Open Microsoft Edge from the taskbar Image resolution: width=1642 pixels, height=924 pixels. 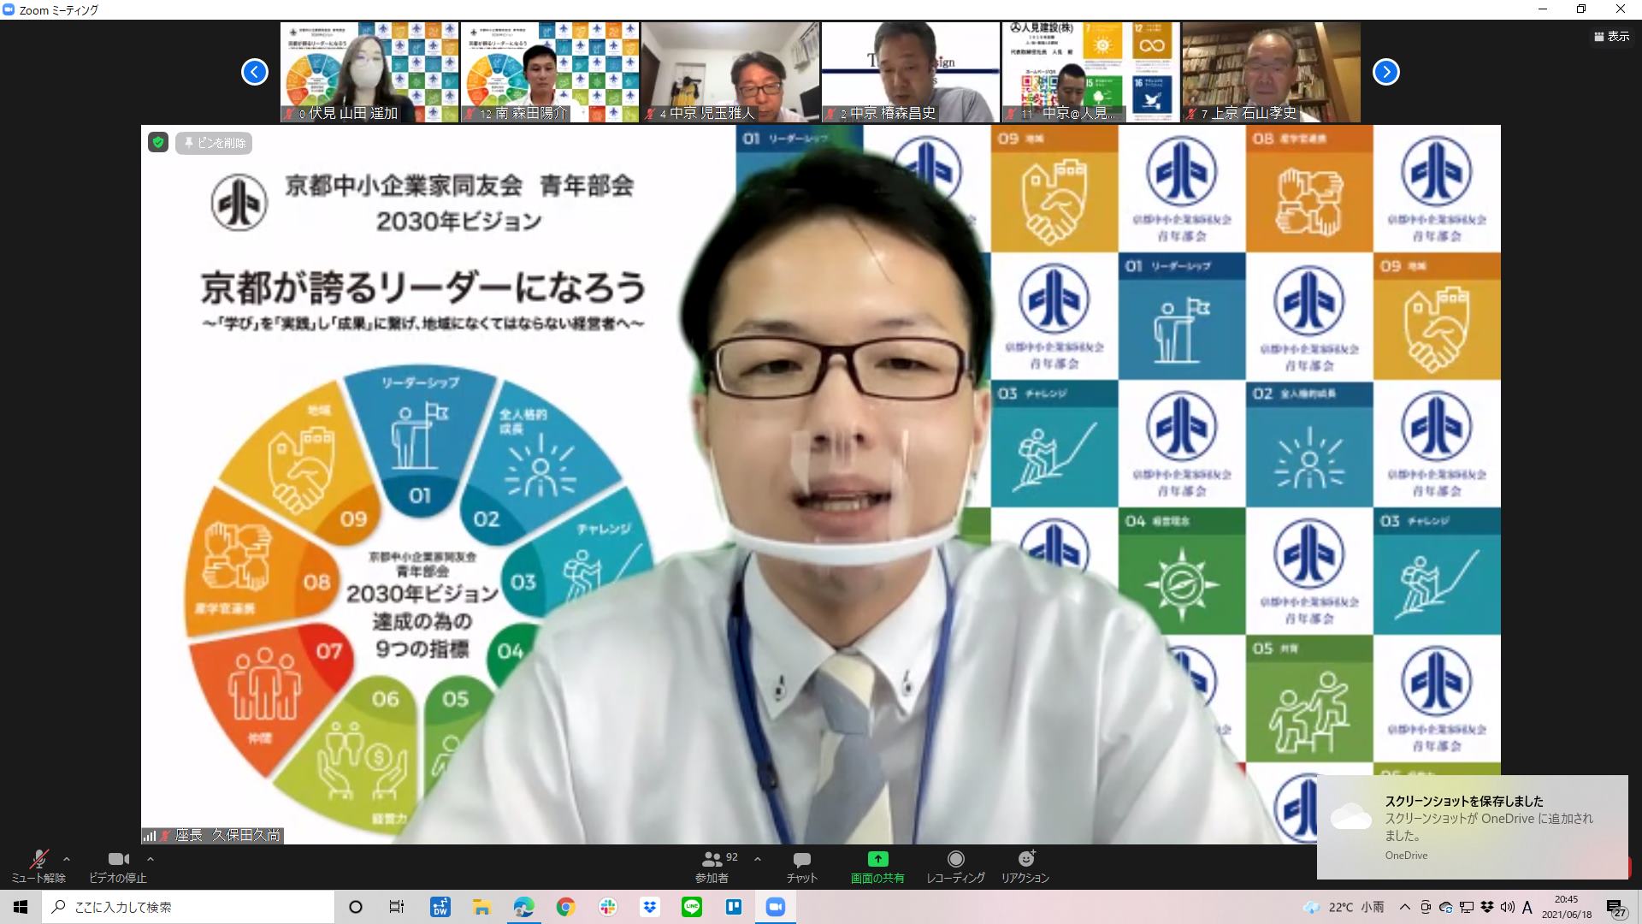(x=523, y=907)
